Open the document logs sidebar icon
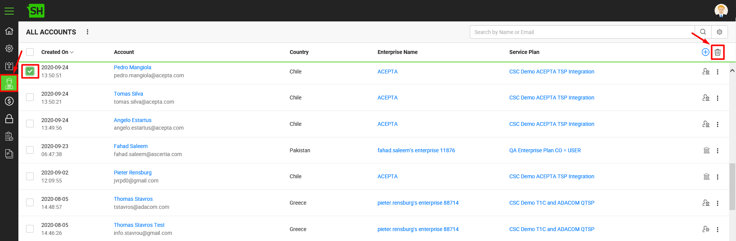The image size is (736, 241). (9, 154)
